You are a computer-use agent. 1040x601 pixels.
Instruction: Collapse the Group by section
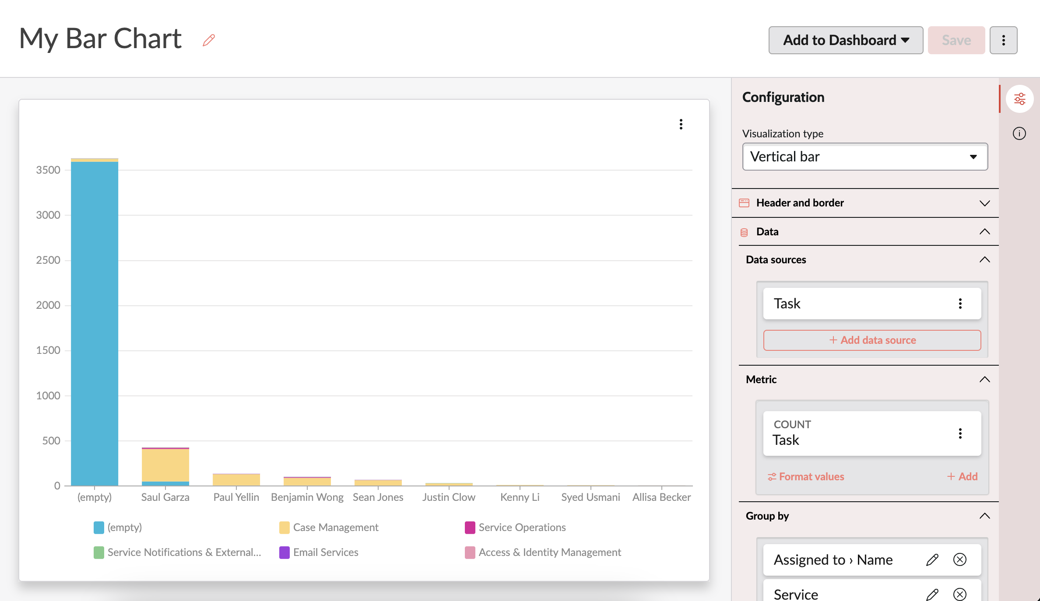985,516
